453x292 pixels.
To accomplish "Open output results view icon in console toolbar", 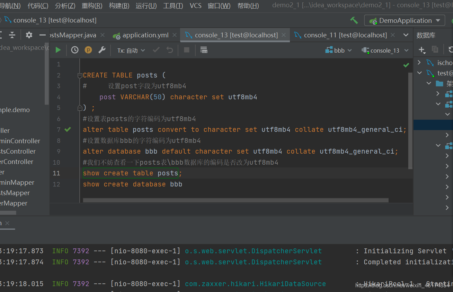I will (x=204, y=50).
